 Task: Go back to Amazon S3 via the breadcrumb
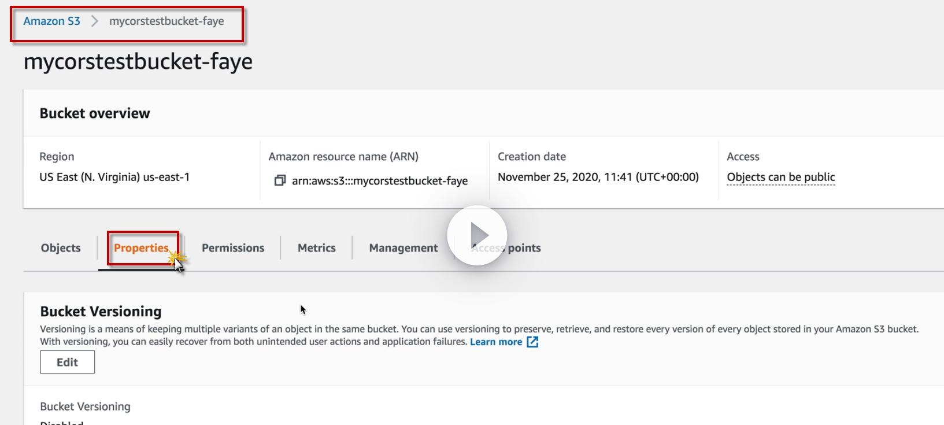[x=51, y=21]
